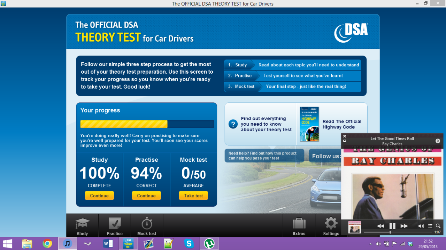Open Microsoft Word from the taskbar
This screenshot has width=446, height=250.
pos(108,243)
